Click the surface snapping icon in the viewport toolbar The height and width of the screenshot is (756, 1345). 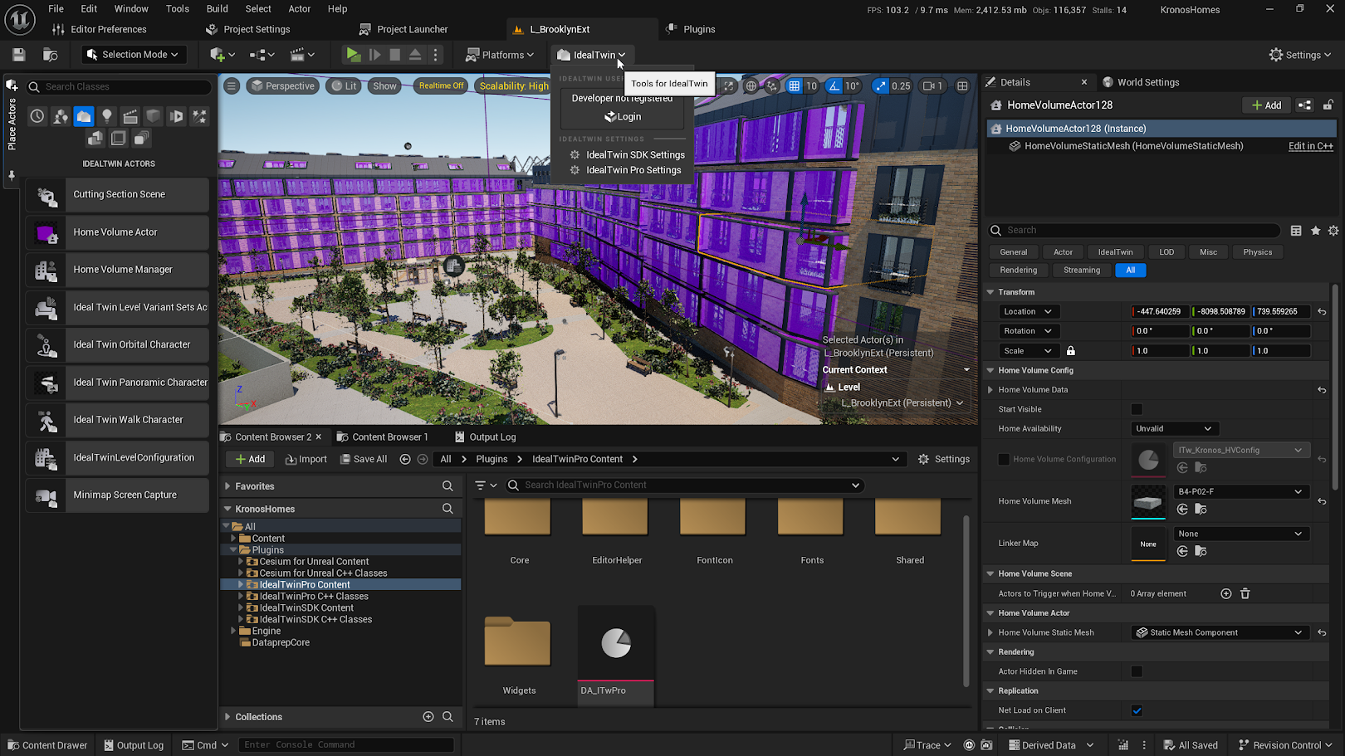click(772, 85)
